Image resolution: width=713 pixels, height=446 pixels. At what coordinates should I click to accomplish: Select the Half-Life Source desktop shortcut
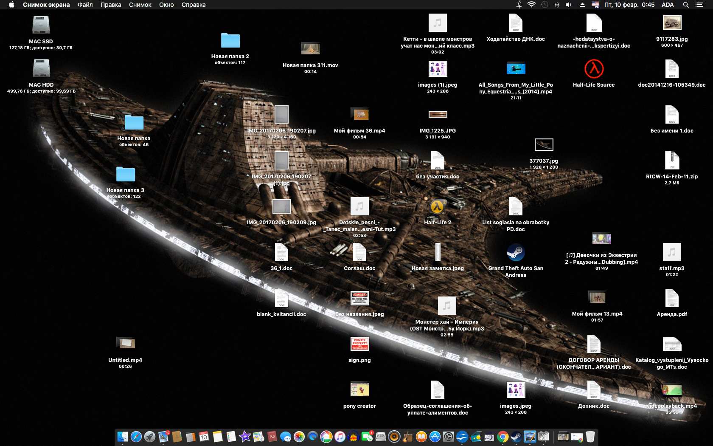tap(594, 69)
